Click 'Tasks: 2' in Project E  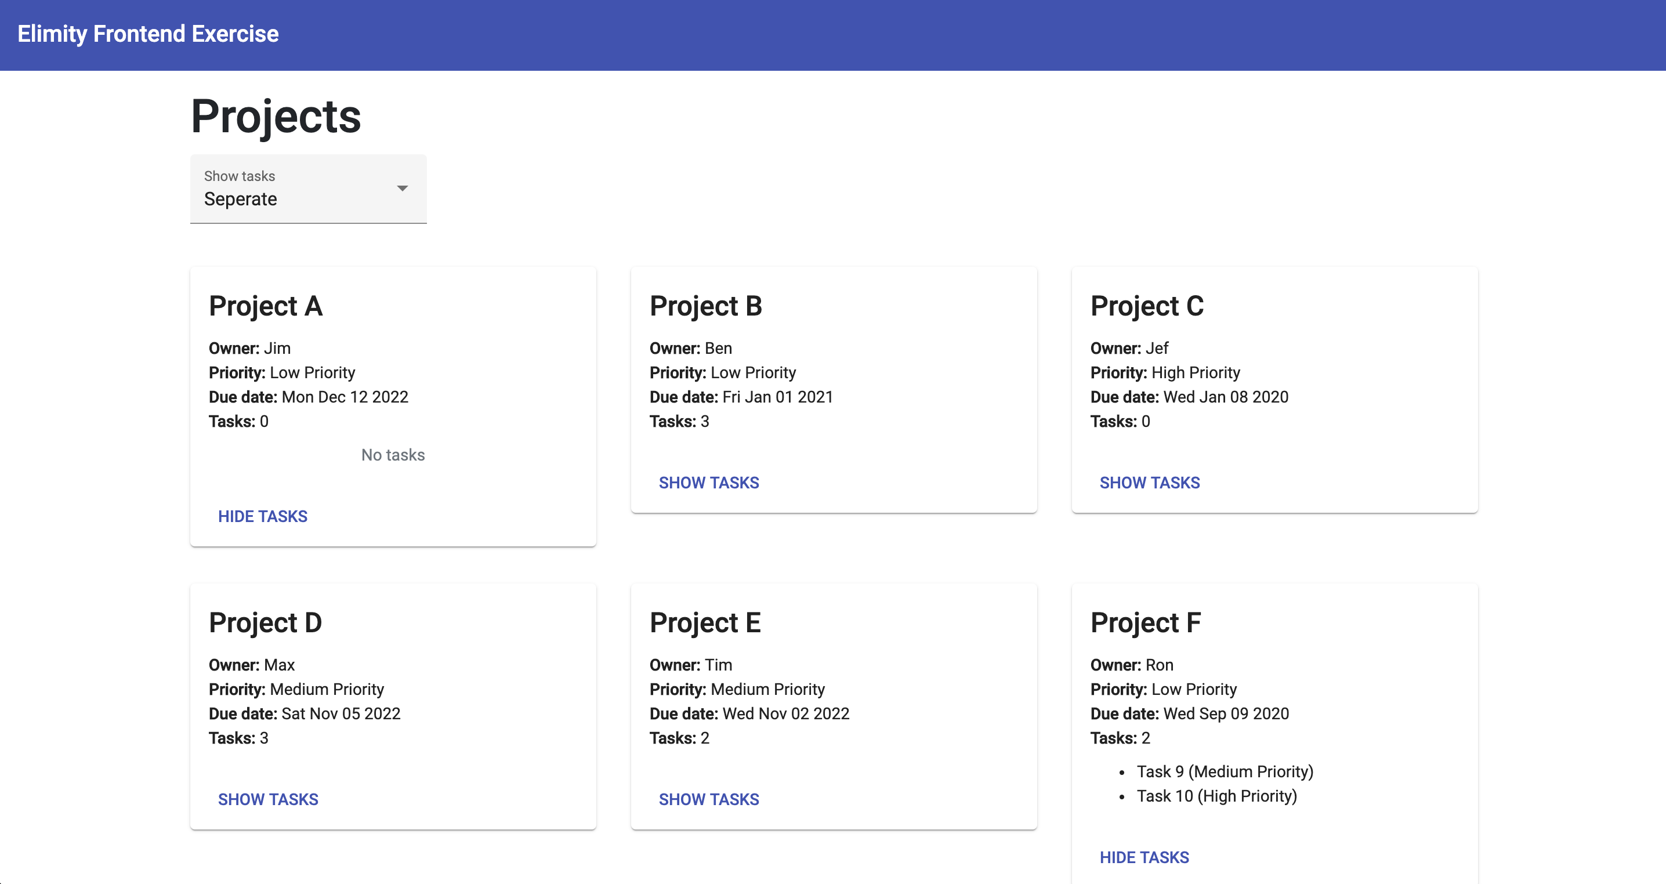pos(680,738)
